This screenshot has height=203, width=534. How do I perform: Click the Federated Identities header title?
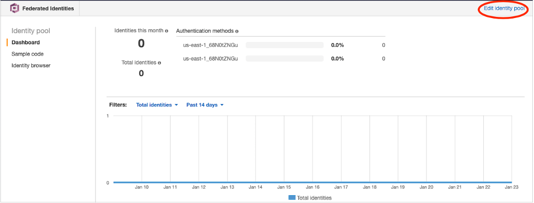pos(48,9)
